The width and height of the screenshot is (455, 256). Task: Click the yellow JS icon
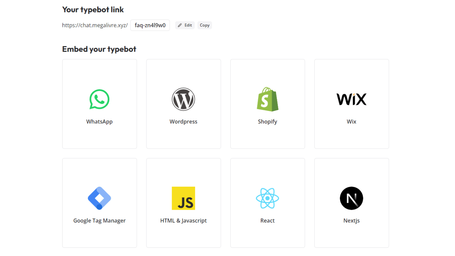(183, 198)
